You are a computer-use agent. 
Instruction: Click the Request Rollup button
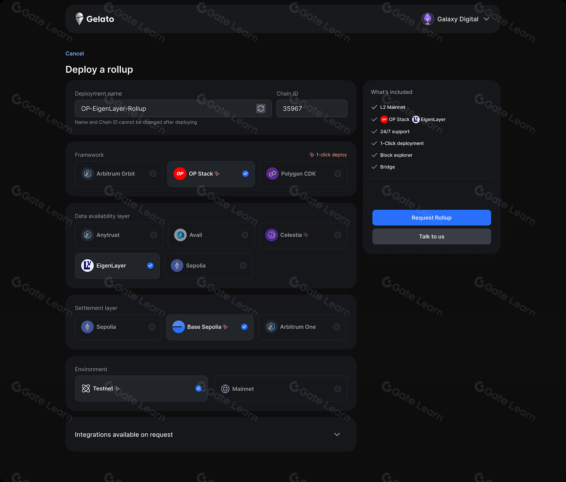[431, 218]
